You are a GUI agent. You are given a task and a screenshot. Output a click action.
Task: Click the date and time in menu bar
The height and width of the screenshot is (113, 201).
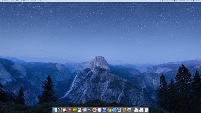[185, 1]
